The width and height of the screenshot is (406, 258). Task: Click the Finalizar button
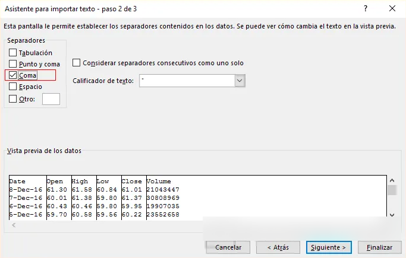pos(379,247)
